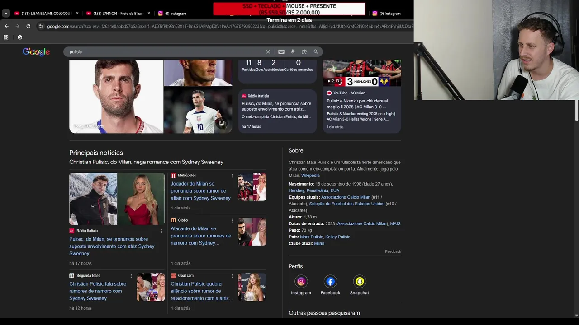Click the page vertical scrollbar thumb

tap(576, 111)
